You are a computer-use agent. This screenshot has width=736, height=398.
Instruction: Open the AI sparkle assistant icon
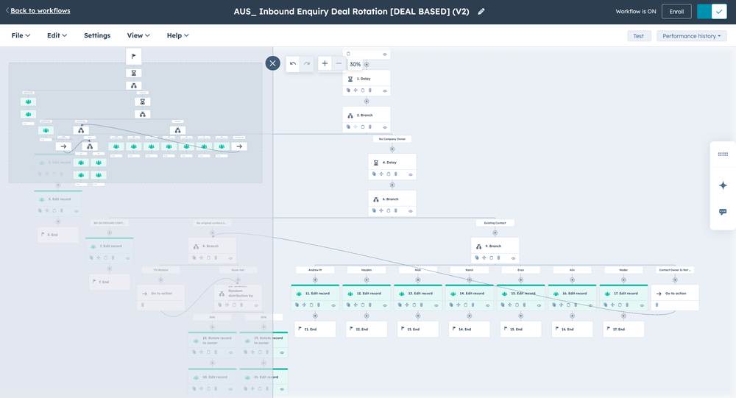(723, 185)
